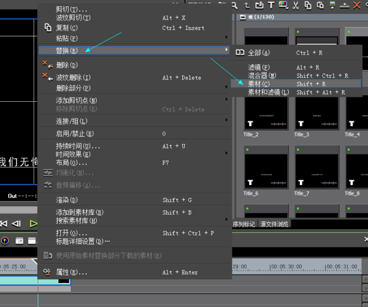Expand the 添加剪切点(N) submenu arrow
This screenshot has height=307, width=368.
pyautogui.click(x=226, y=99)
